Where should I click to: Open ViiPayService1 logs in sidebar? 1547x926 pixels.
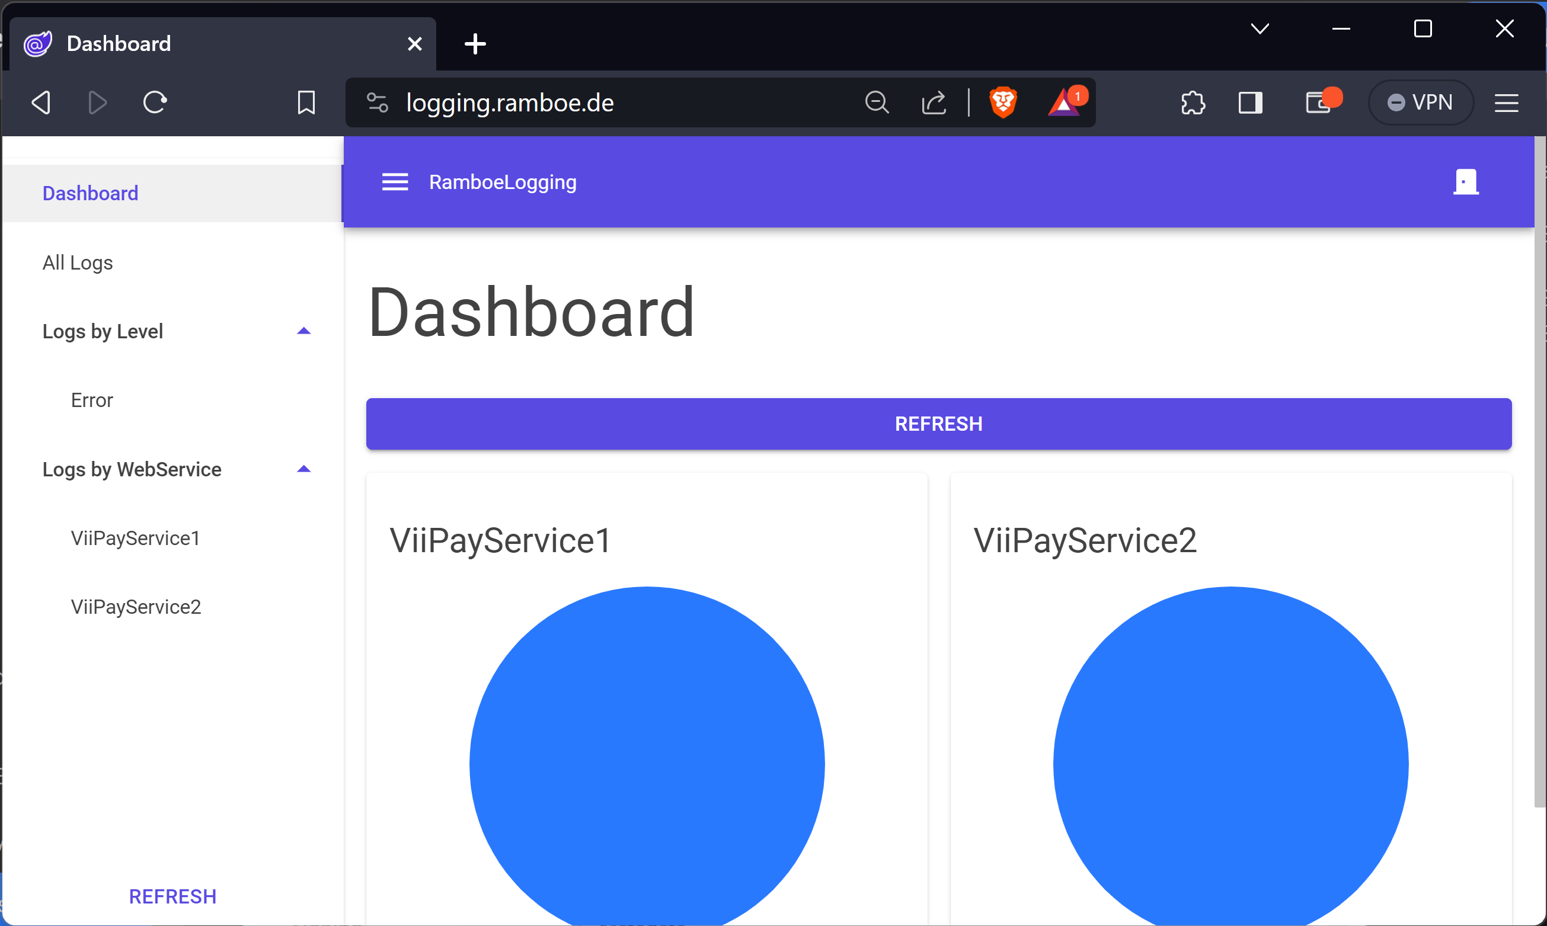click(173, 538)
